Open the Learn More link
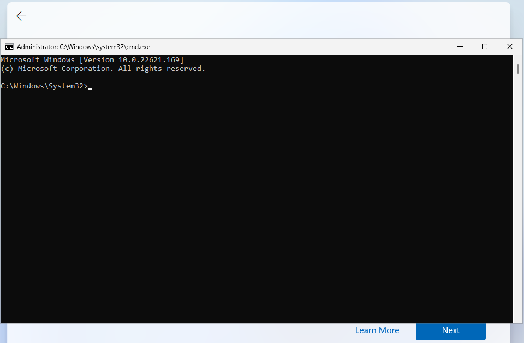524x343 pixels. point(377,330)
